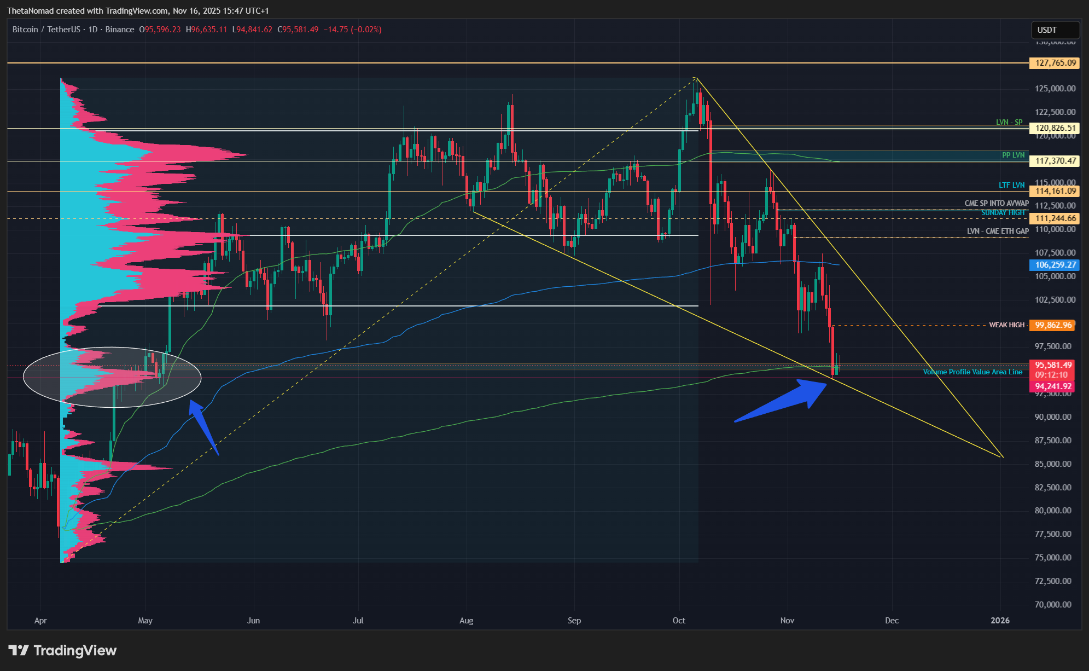Select the orange 99,862.96 price label
Image resolution: width=1089 pixels, height=671 pixels.
(1053, 325)
